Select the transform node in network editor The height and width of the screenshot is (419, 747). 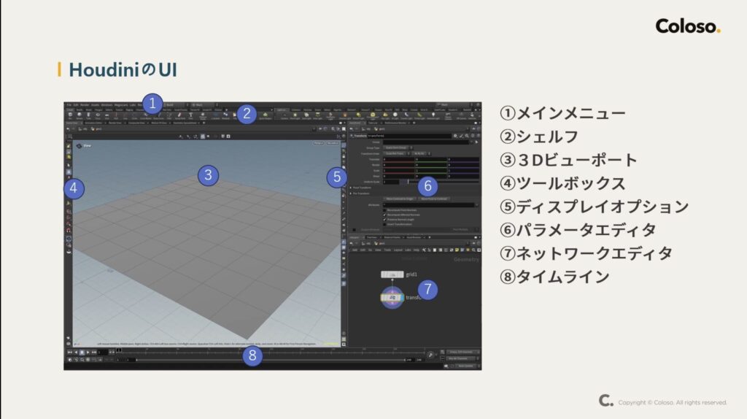click(392, 298)
